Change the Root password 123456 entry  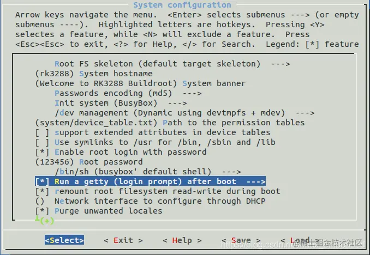coord(89,162)
